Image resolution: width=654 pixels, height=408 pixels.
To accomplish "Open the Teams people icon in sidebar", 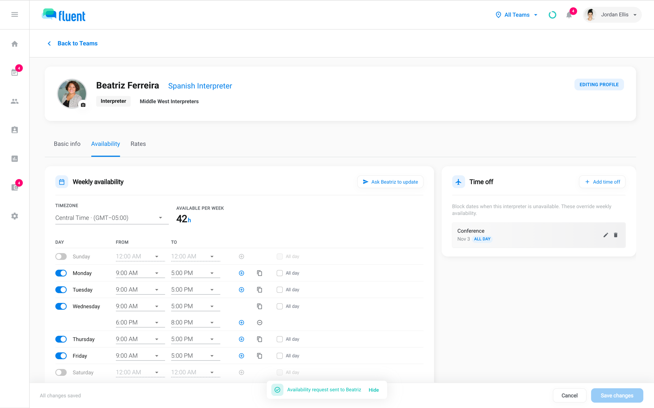I will (x=14, y=101).
